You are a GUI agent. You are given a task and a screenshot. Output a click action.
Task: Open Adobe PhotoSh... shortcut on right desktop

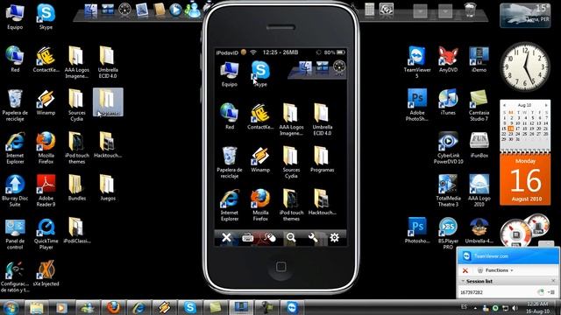417,105
